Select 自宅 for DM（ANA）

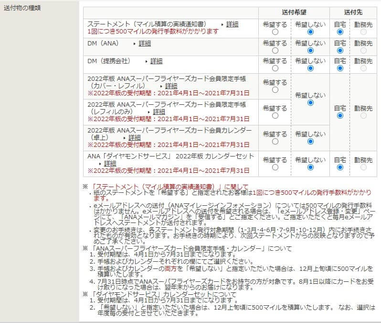pos(340,50)
